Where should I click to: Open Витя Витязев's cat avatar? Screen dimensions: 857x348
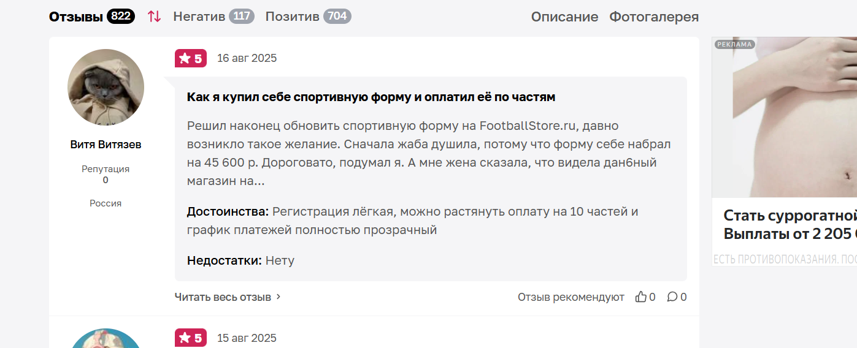[106, 88]
